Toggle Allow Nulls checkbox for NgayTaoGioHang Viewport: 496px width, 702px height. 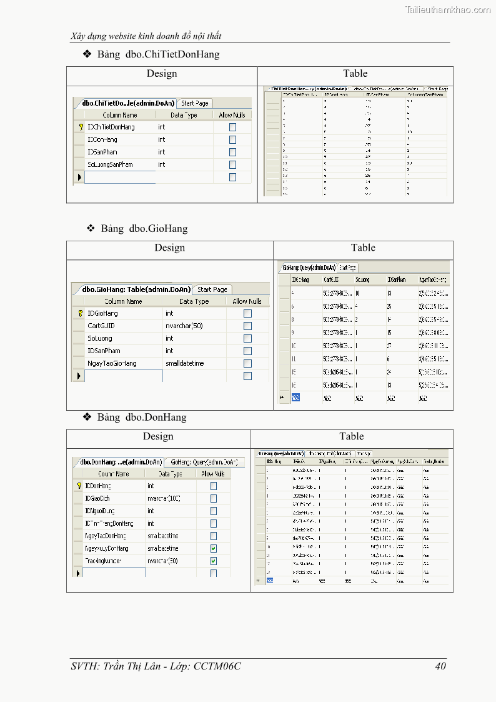[247, 363]
